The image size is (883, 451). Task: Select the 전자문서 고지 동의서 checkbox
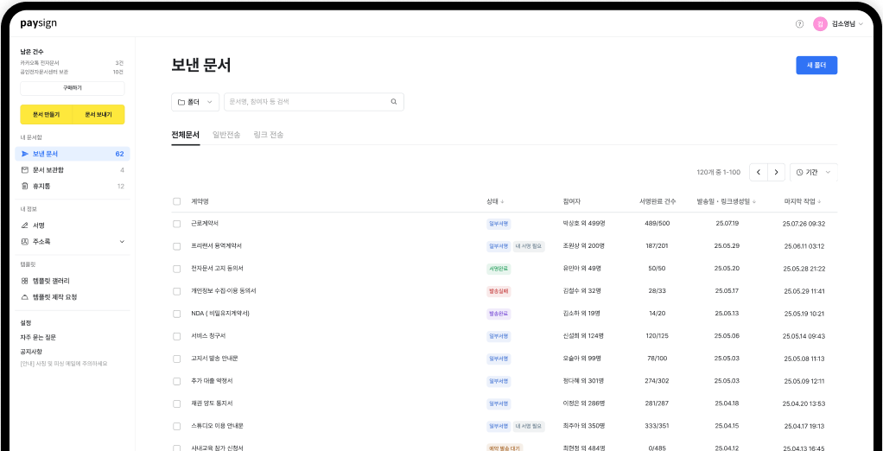[177, 269]
